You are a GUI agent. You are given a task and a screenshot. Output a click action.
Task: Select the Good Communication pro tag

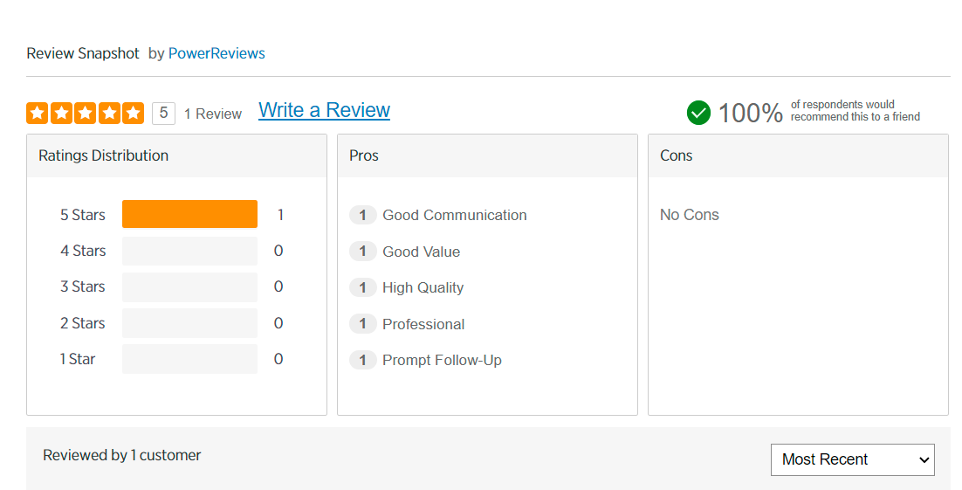click(x=454, y=215)
